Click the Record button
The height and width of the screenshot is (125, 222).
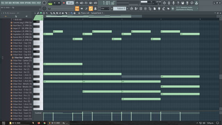point(64,3)
